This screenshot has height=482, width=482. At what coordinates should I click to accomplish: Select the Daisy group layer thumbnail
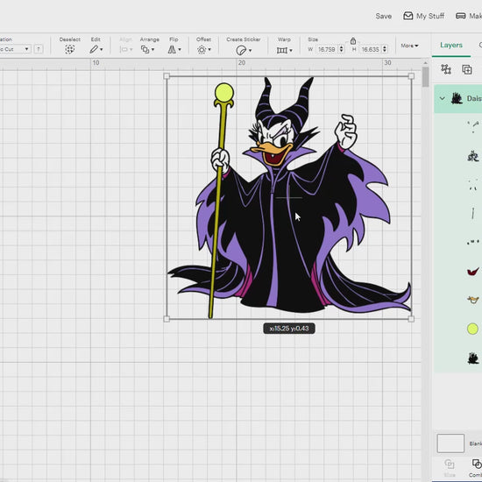(457, 98)
